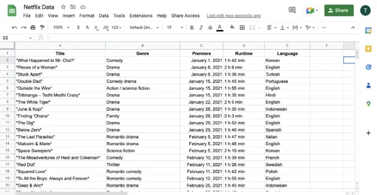The width and height of the screenshot is (377, 195).
Task: Open Maps side panel
Action: click(368, 104)
